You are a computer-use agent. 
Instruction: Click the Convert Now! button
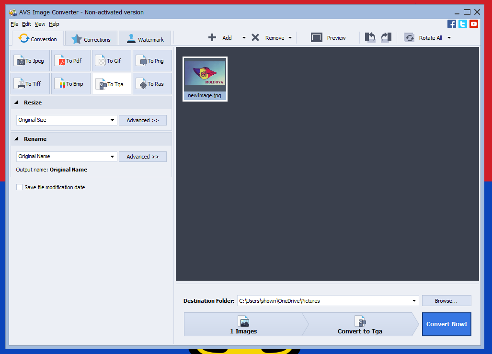tap(446, 324)
